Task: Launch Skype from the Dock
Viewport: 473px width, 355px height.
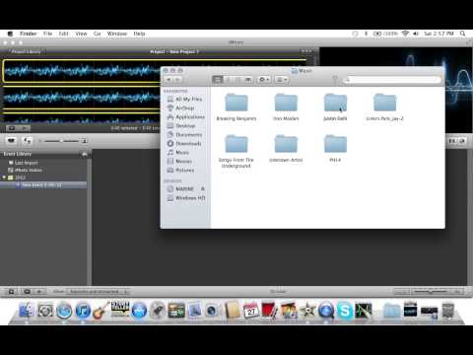Action: pos(345,311)
